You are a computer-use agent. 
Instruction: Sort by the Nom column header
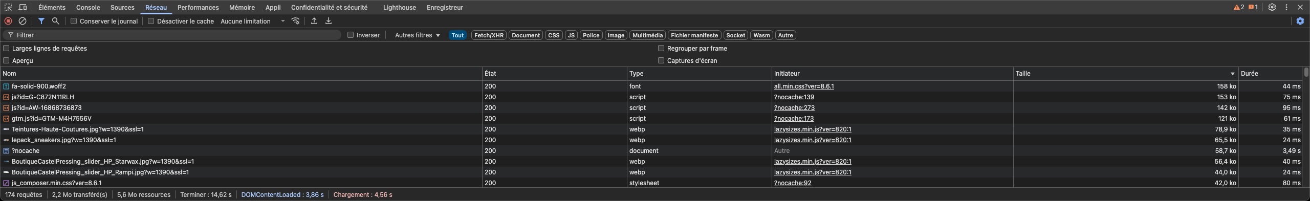point(241,74)
